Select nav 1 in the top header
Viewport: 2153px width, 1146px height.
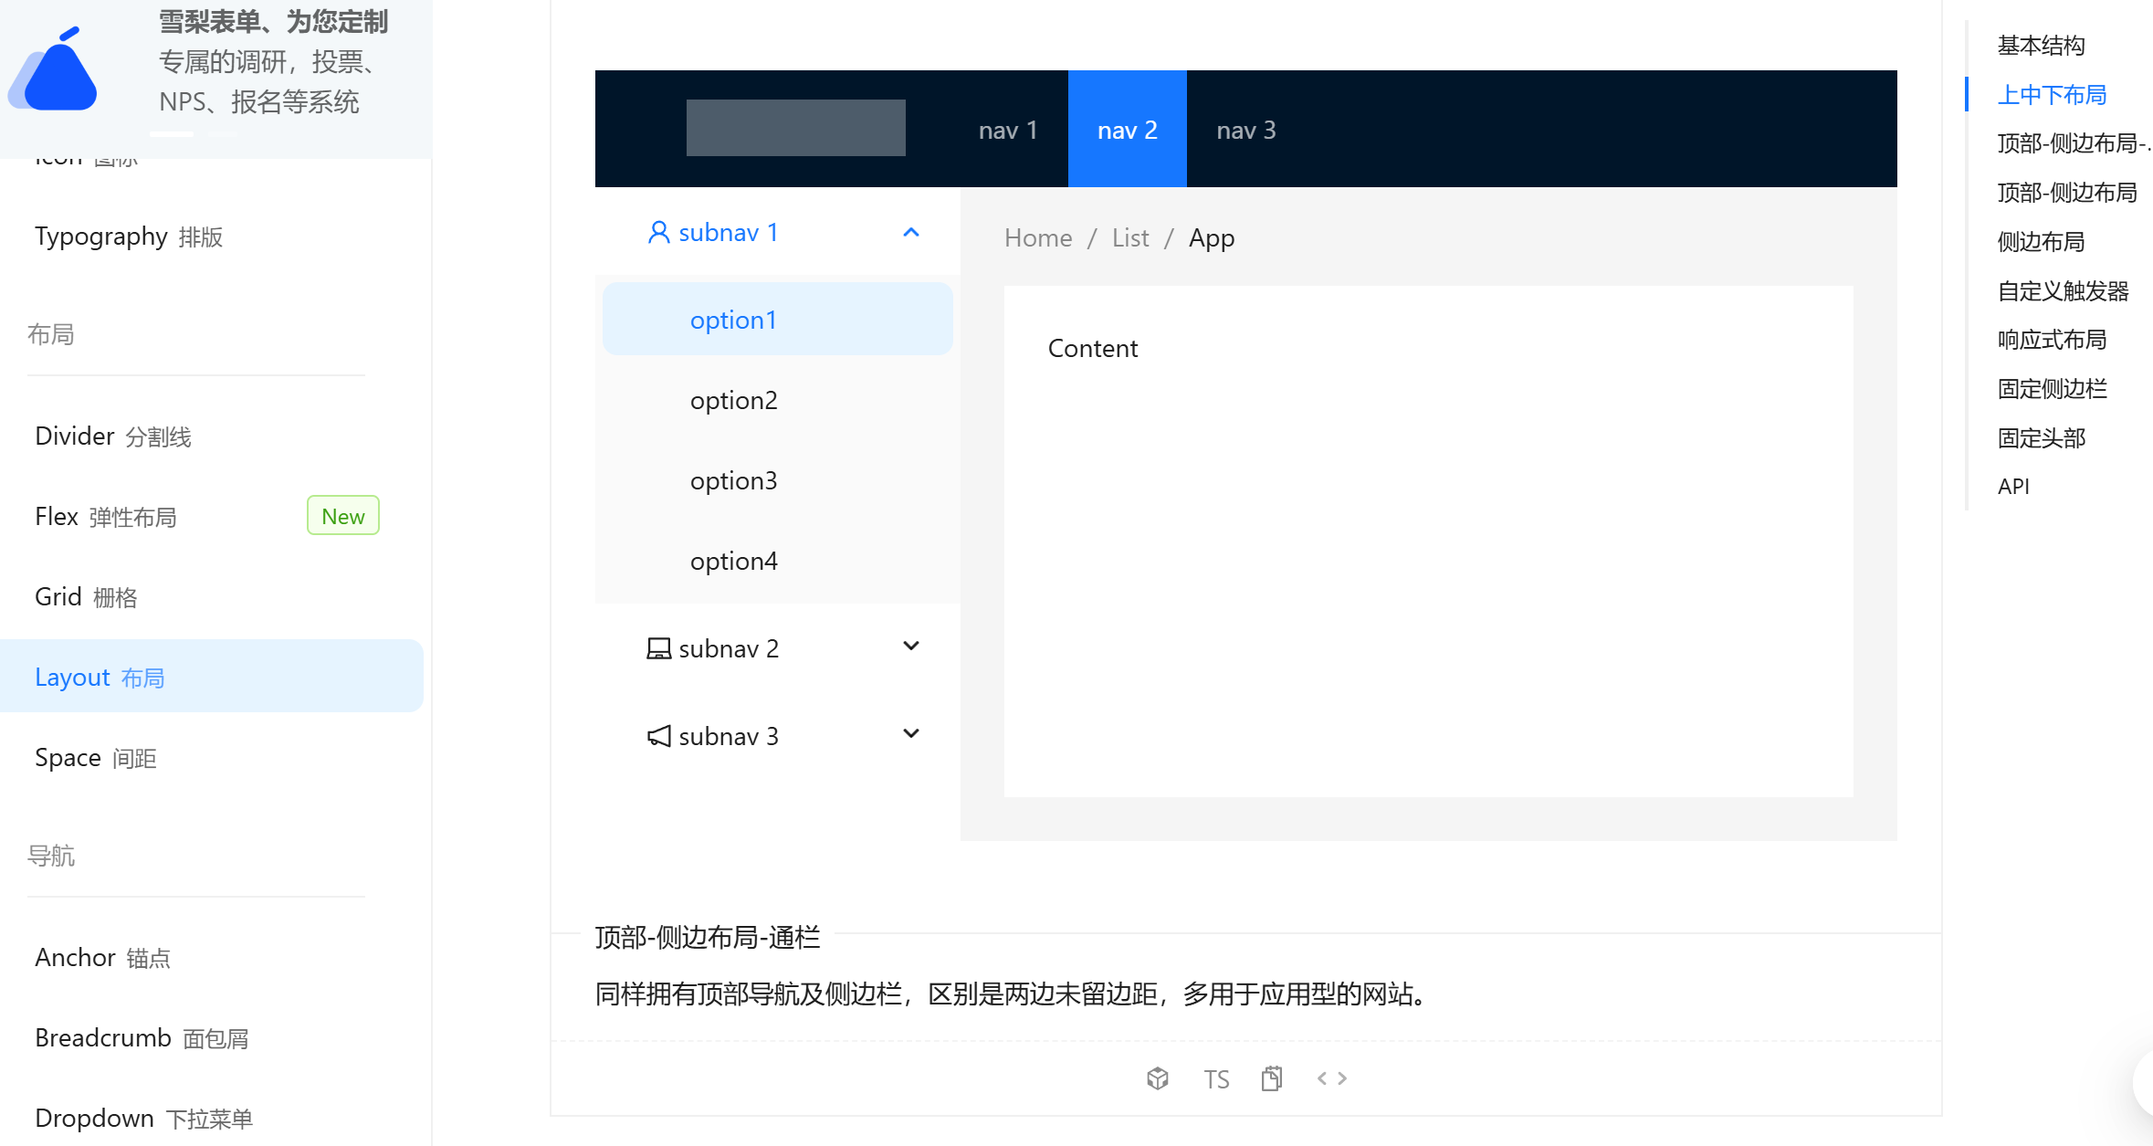point(1008,130)
